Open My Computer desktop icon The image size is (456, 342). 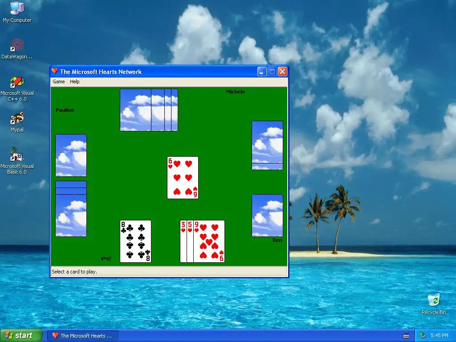(x=17, y=12)
